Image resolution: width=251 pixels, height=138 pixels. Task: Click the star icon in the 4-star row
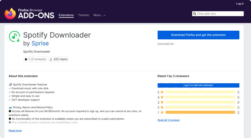tap(162, 97)
